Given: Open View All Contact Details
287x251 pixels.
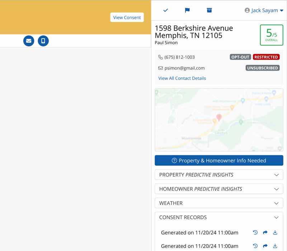Looking at the screenshot, I should 182,78.
